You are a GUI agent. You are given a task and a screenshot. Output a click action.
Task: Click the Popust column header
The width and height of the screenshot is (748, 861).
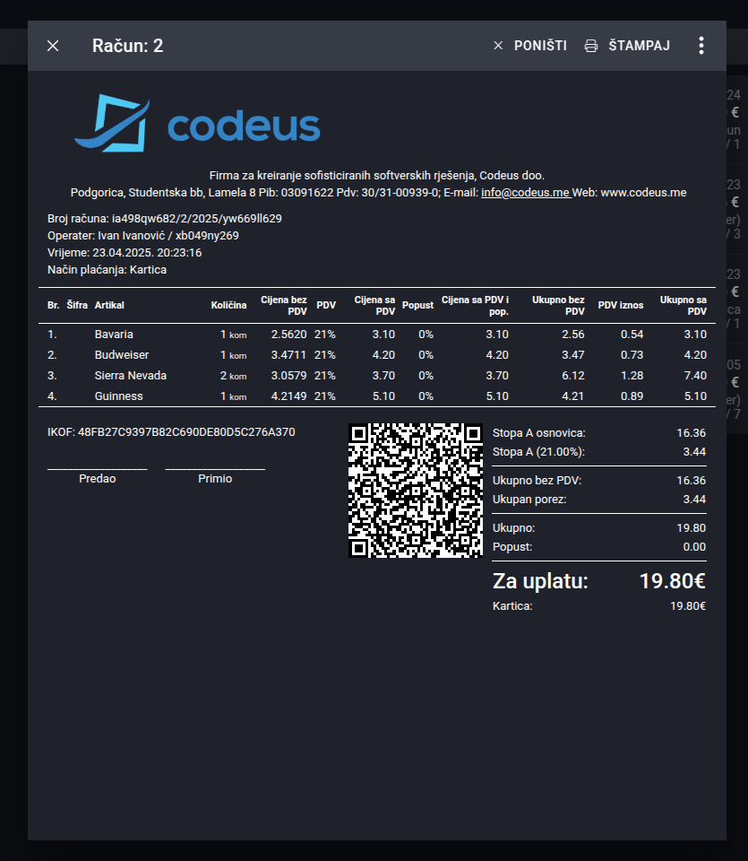pyautogui.click(x=417, y=305)
